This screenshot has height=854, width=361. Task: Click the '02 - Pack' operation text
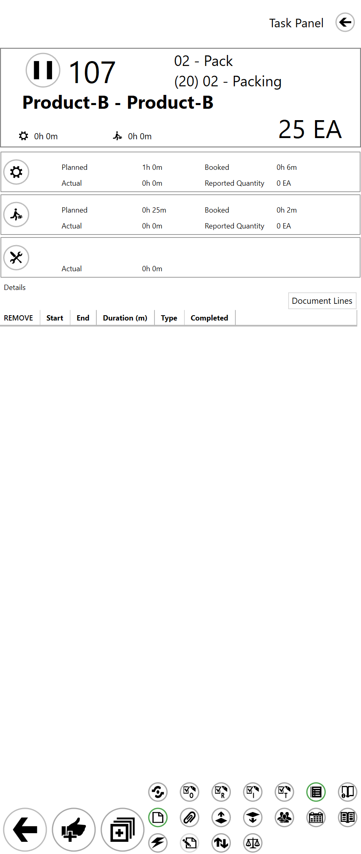203,61
